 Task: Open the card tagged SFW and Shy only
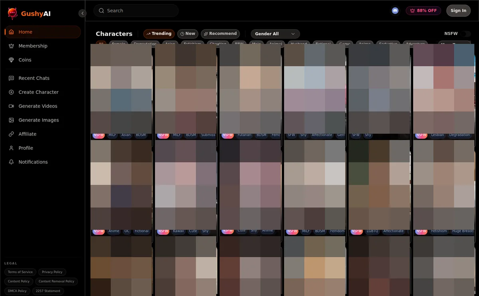click(x=379, y=92)
